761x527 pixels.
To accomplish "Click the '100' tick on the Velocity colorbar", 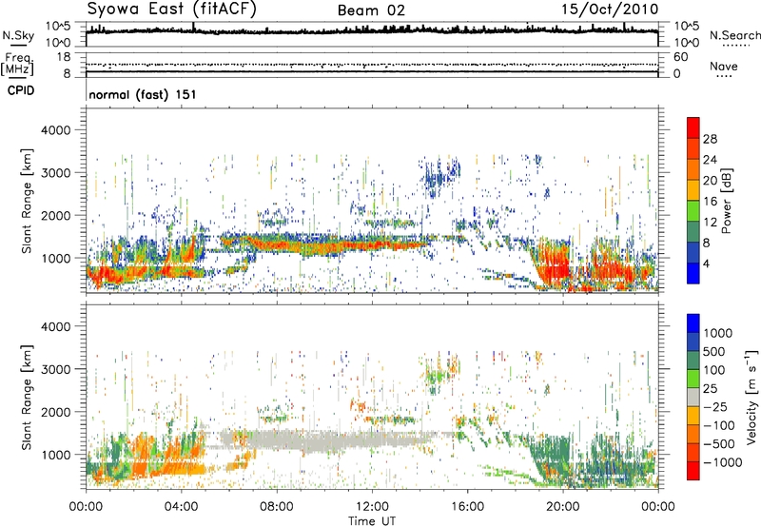I will (714, 370).
